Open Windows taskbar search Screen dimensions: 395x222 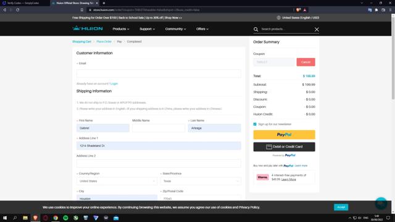tap(15, 218)
